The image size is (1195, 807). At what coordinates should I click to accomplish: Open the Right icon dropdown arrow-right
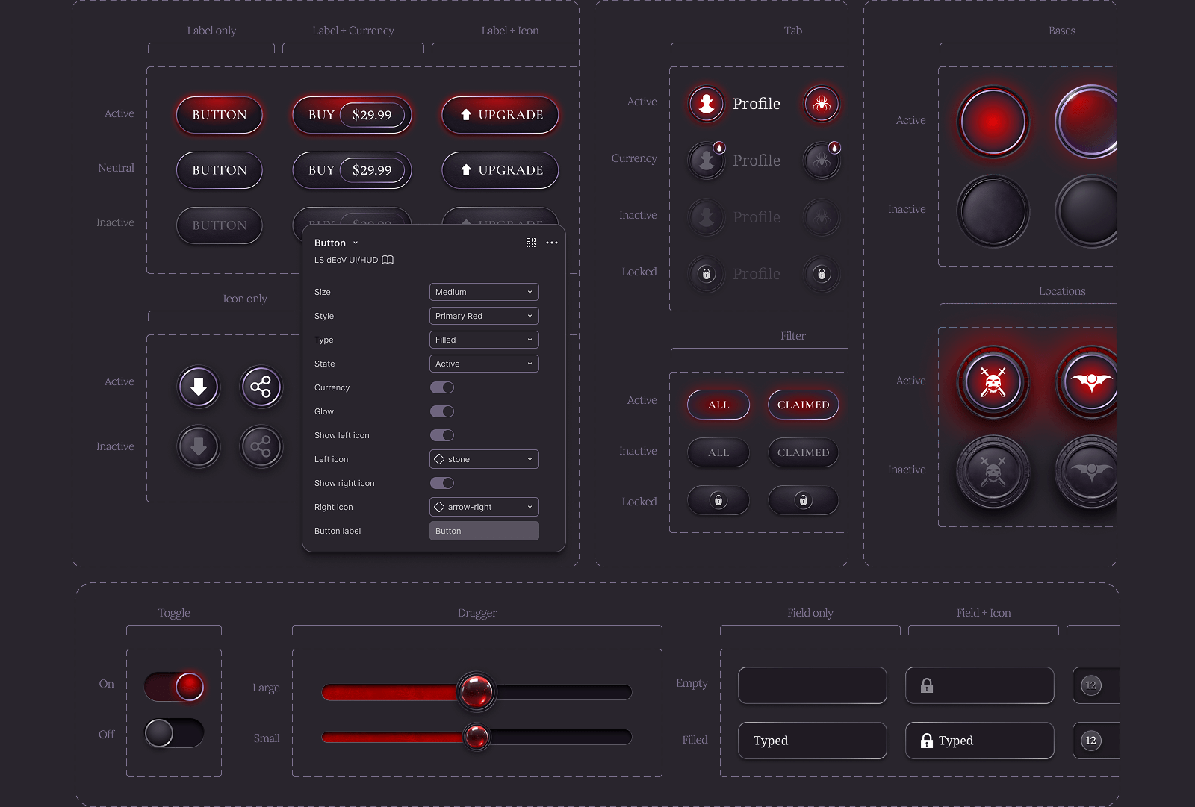(484, 507)
